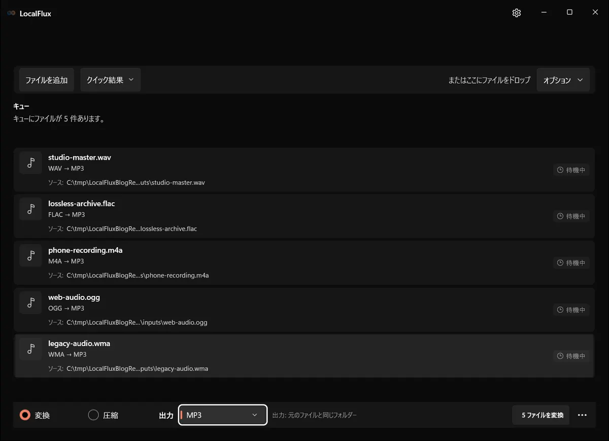Click the music note icon for studio-master.wav

[30, 162]
